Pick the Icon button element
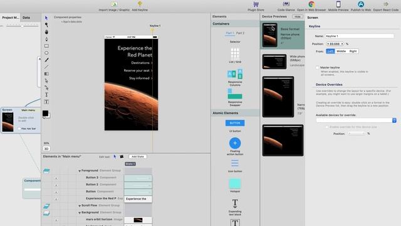 pyautogui.click(x=235, y=166)
